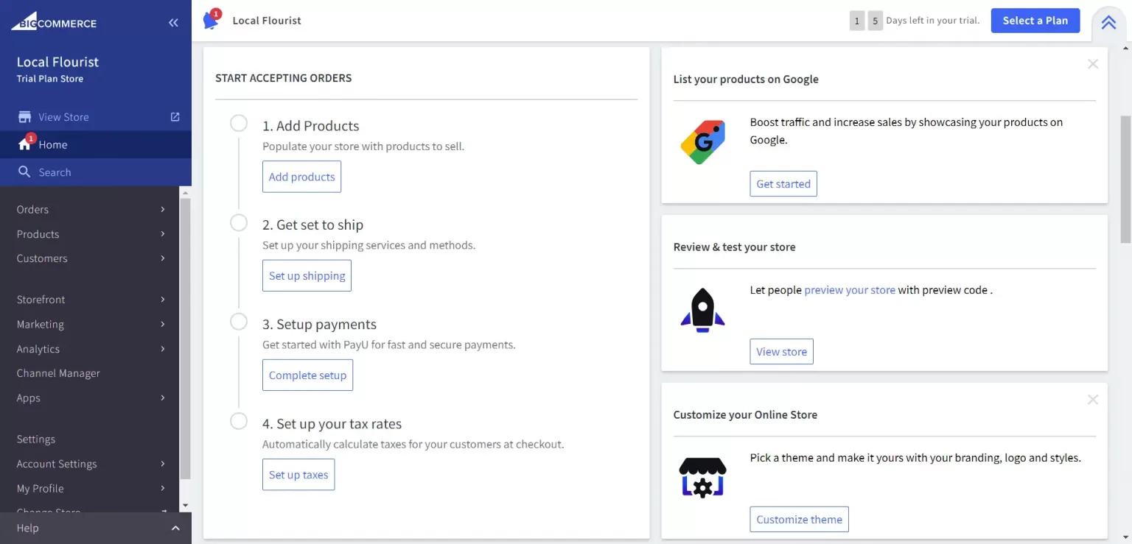Viewport: 1132px width, 544px height.
Task: Click the Select a Plan button
Action: pos(1035,20)
